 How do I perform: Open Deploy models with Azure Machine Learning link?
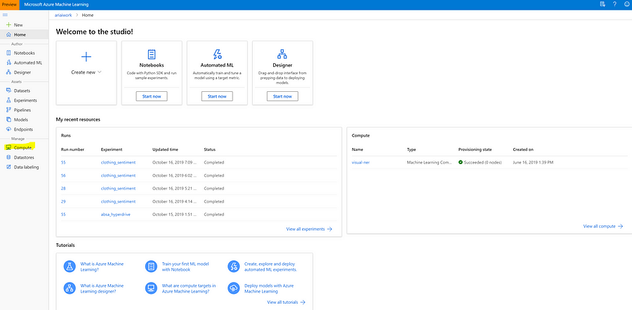(269, 288)
